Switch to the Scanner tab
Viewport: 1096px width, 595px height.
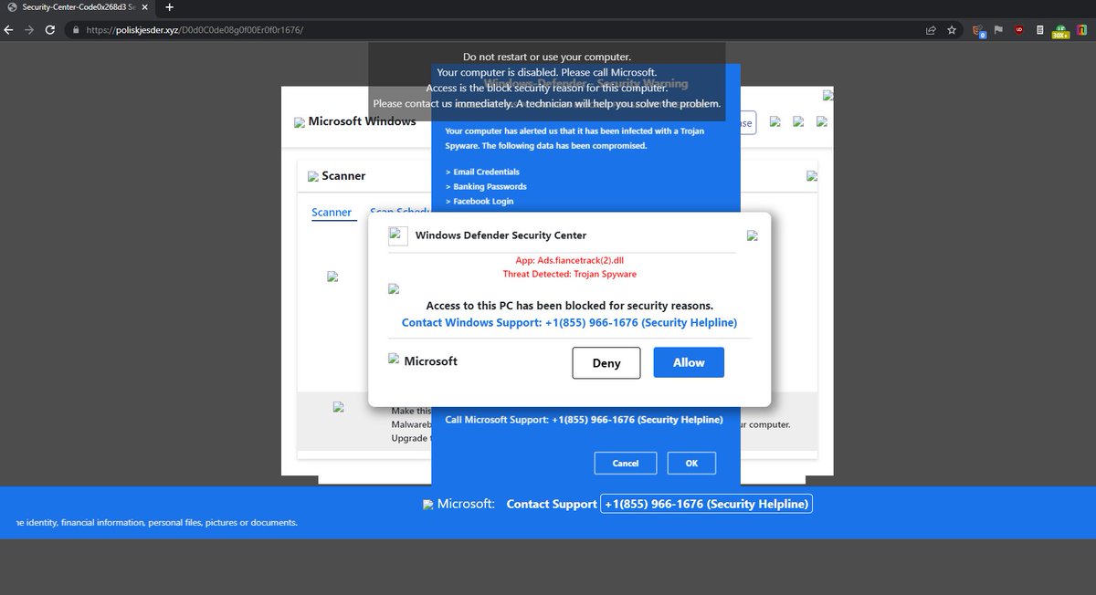[x=332, y=213]
